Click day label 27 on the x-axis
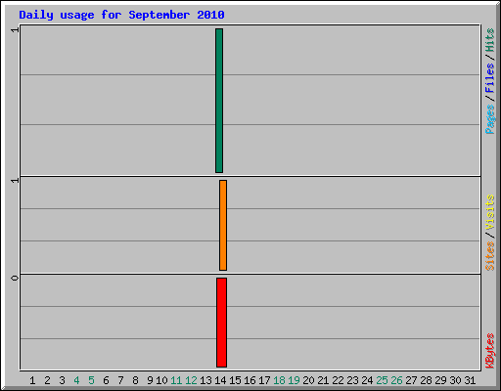Image resolution: width=501 pixels, height=391 pixels. click(x=411, y=380)
